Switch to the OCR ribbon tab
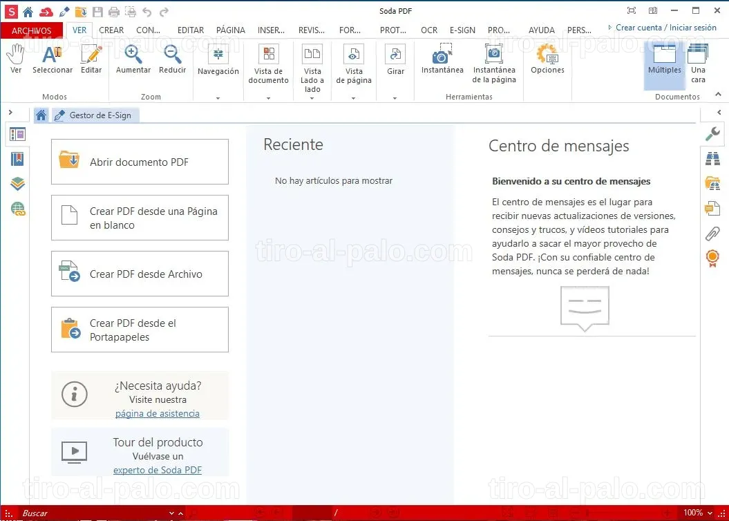The height and width of the screenshot is (521, 729). tap(429, 30)
